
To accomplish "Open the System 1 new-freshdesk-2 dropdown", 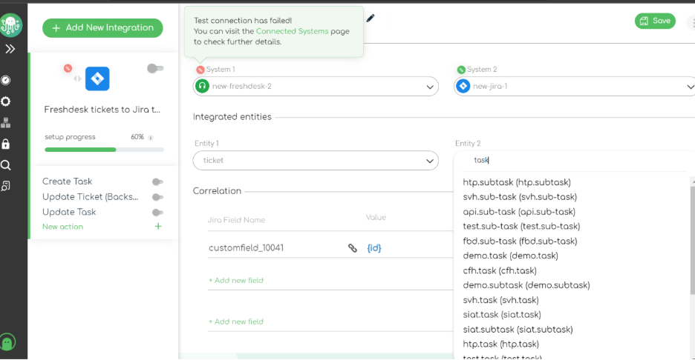I will (316, 86).
